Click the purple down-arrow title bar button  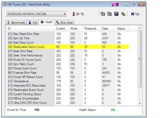115,5
